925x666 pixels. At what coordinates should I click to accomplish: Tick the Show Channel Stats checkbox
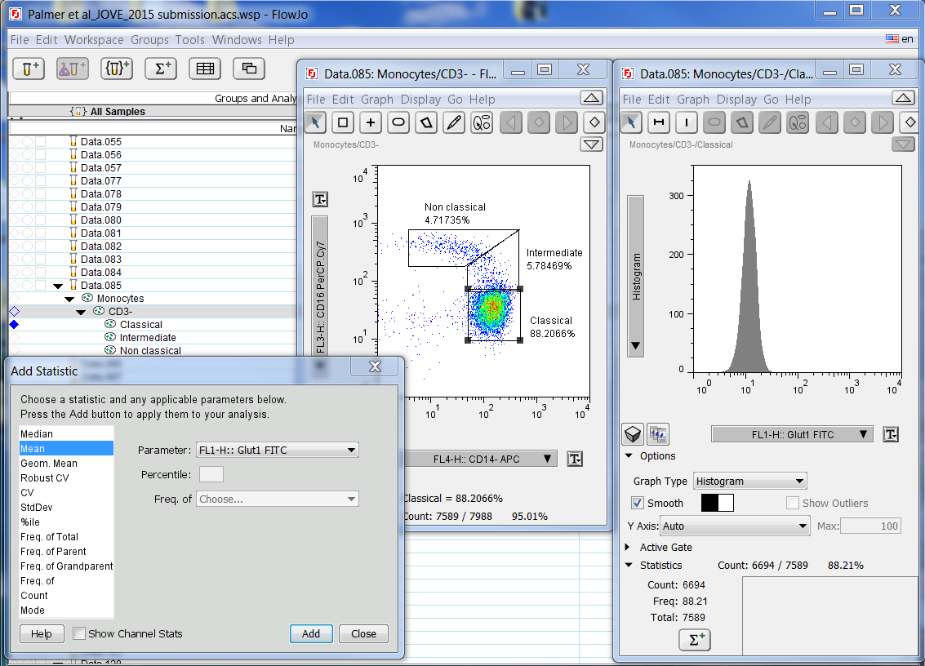79,633
